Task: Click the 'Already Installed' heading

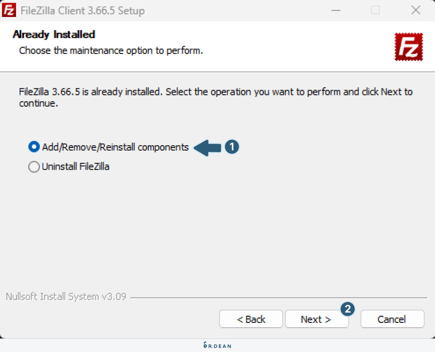Action: (54, 34)
